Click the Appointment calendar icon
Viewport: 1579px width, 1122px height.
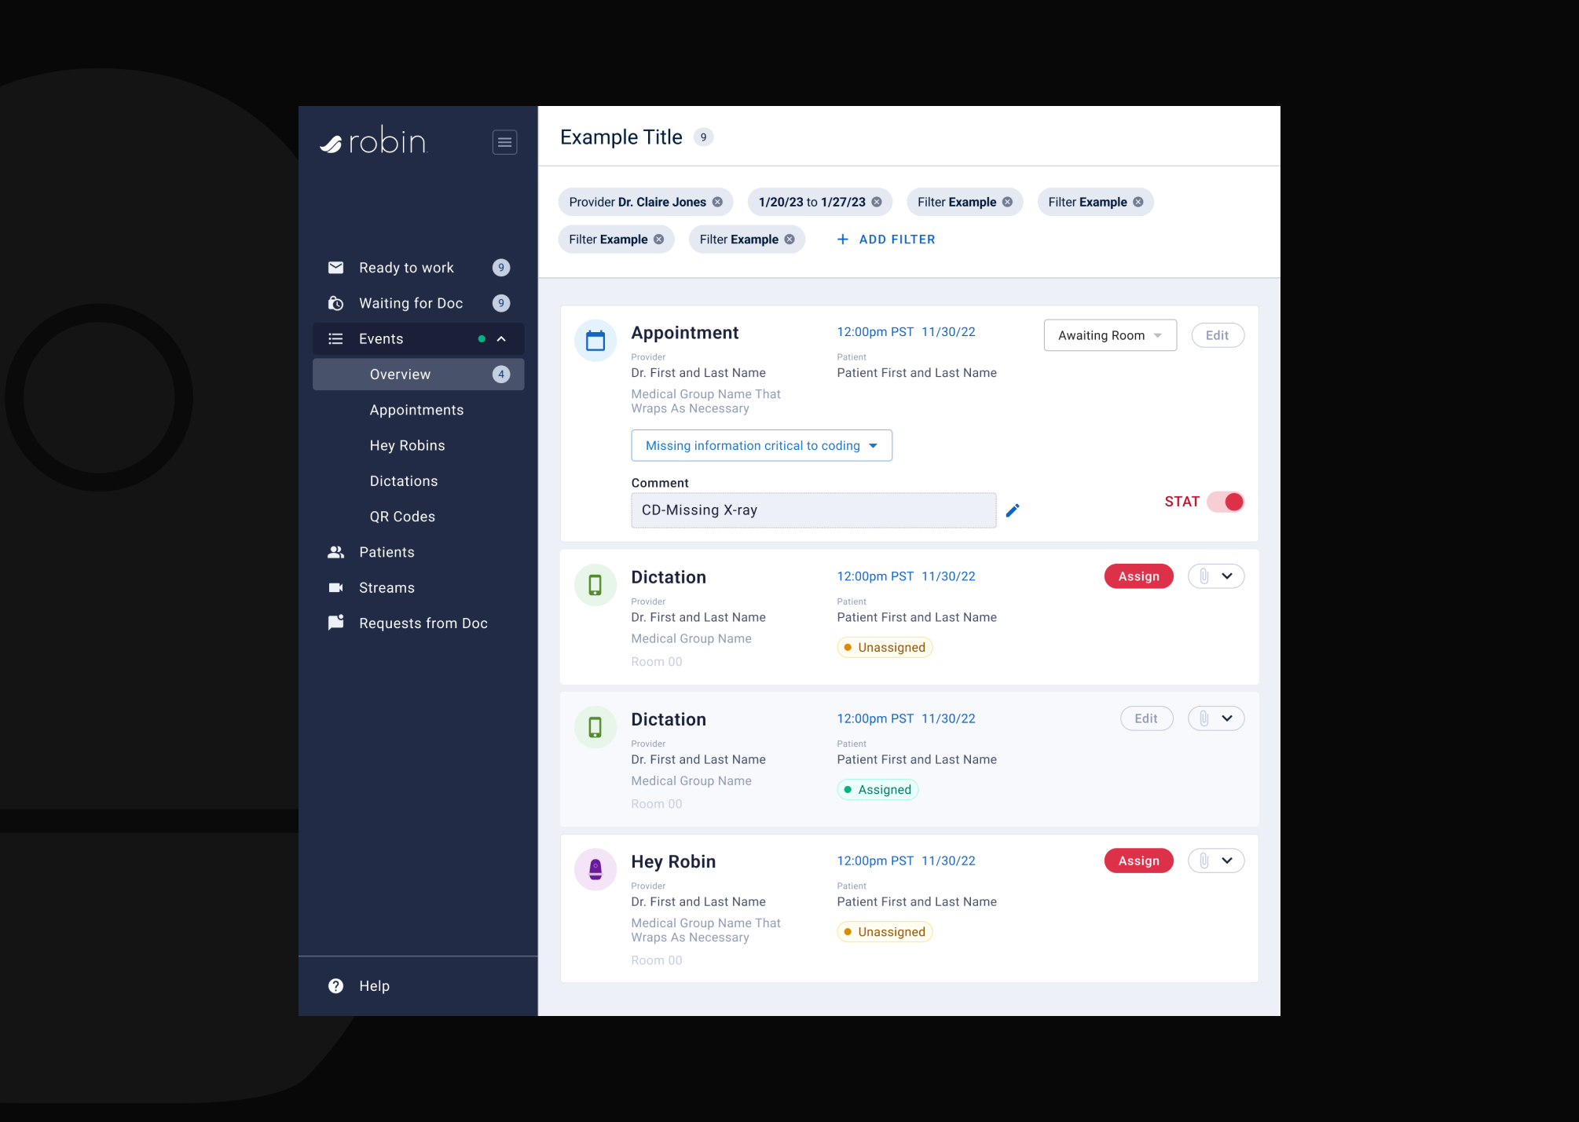point(595,340)
